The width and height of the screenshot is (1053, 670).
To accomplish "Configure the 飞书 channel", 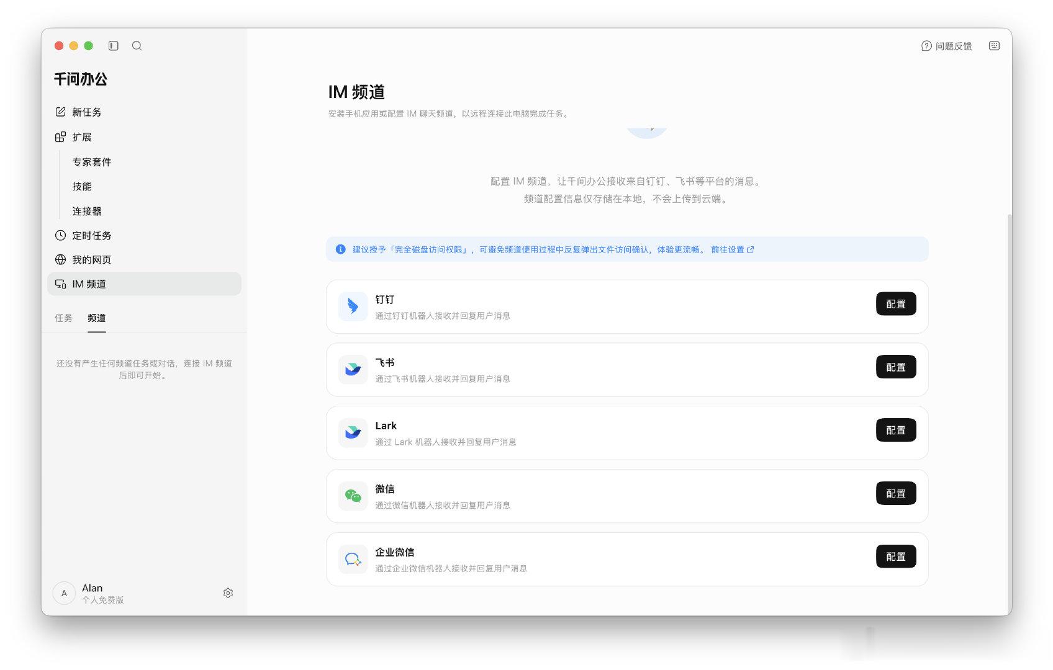I will (x=896, y=367).
